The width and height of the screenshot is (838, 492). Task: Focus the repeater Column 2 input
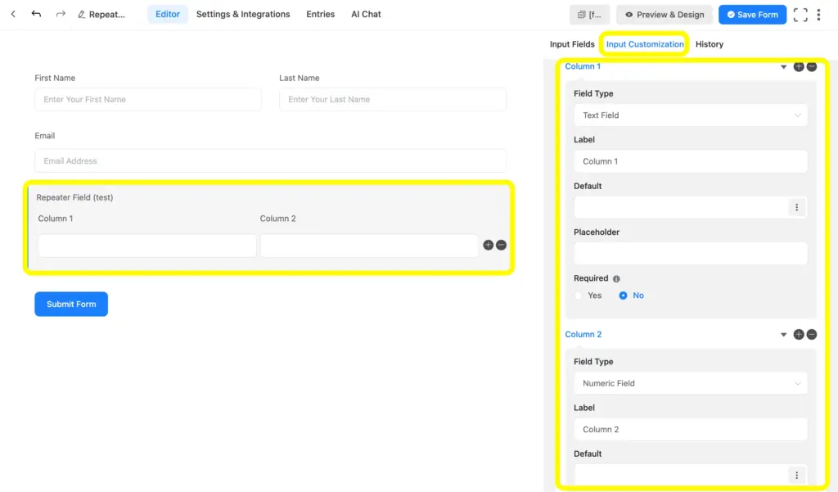pyautogui.click(x=369, y=246)
